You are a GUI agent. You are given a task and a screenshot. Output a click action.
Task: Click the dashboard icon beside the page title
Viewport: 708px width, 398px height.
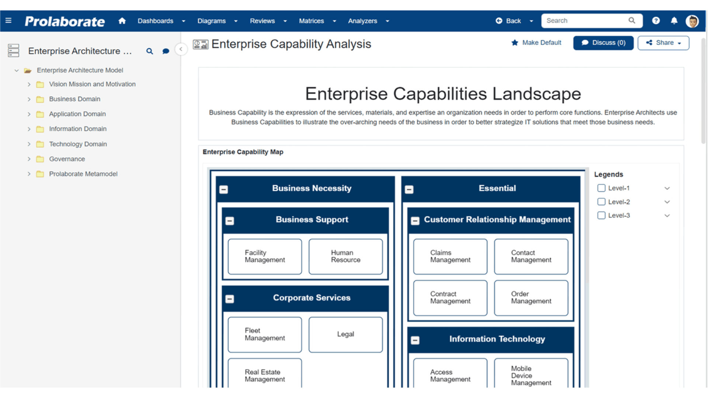point(201,44)
